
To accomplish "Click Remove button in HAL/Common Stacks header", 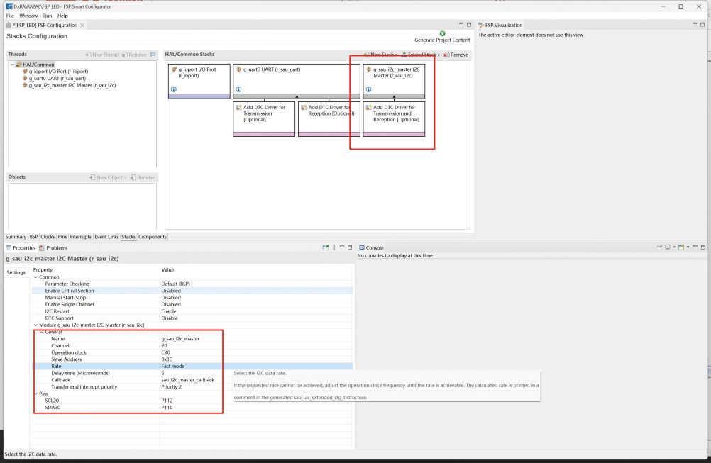I will tap(456, 55).
